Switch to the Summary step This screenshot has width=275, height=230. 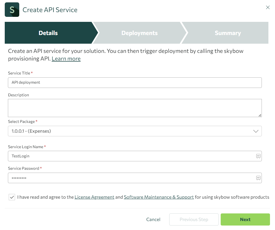point(228,33)
